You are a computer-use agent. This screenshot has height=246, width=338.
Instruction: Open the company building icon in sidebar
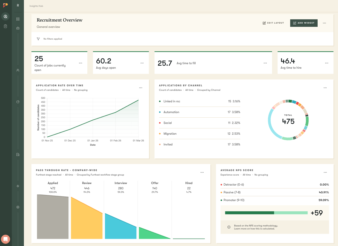pyautogui.click(x=18, y=154)
